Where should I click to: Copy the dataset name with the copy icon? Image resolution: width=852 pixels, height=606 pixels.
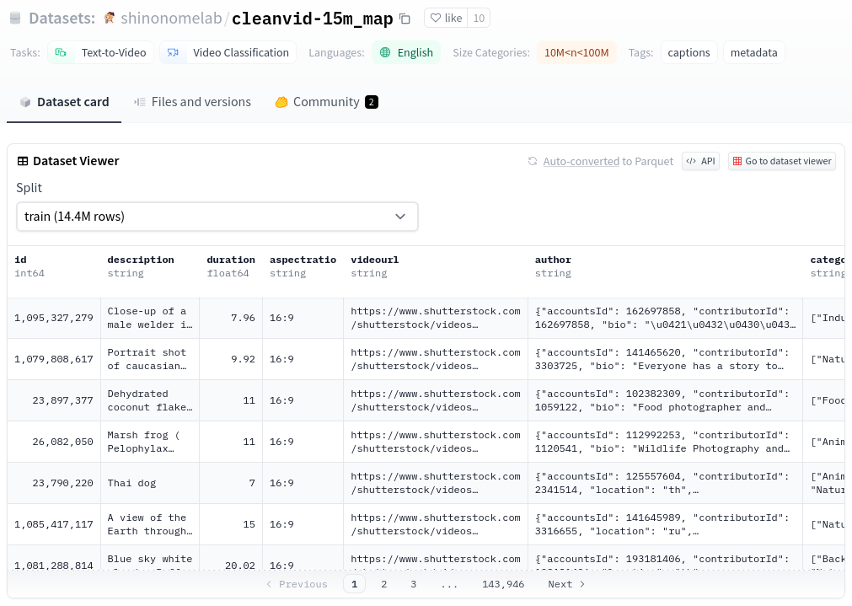405,19
